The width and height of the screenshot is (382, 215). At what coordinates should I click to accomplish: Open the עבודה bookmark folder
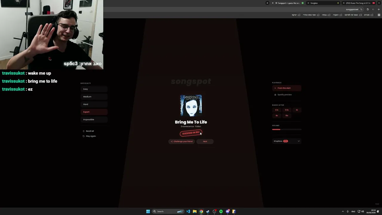click(x=326, y=15)
